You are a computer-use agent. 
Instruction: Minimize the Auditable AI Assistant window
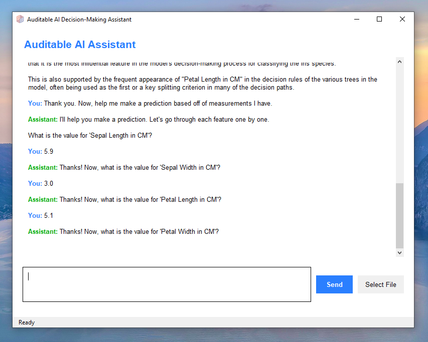click(x=356, y=20)
